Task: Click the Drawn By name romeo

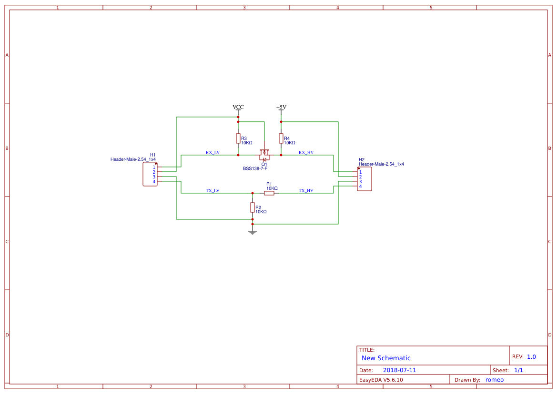Action: [494, 379]
